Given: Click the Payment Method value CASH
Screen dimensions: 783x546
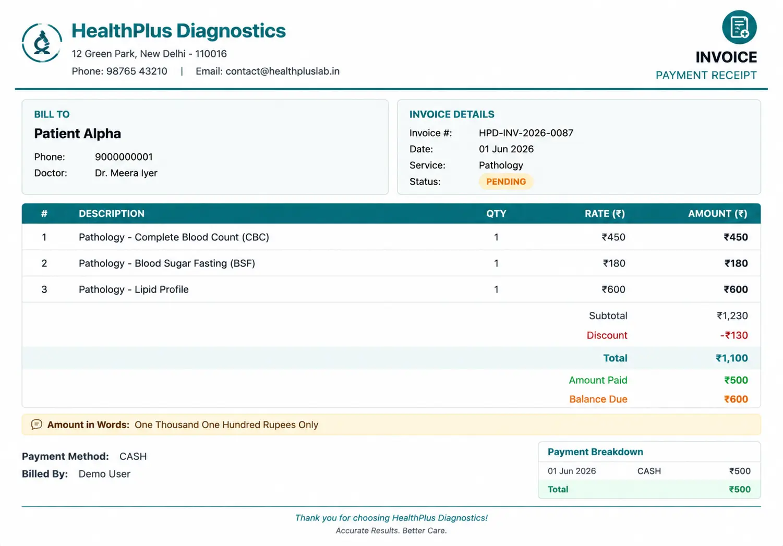Looking at the screenshot, I should pos(133,456).
